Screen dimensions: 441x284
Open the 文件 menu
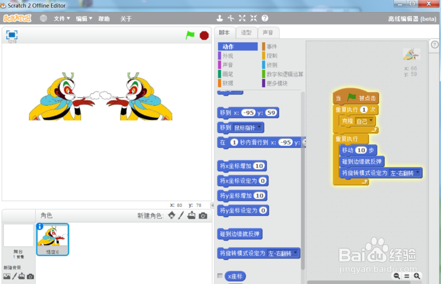(x=62, y=19)
